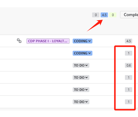Image resolution: width=138 pixels, height=117 pixels.
Task: Click the subtask hierarchy icon
Action: click(19, 41)
